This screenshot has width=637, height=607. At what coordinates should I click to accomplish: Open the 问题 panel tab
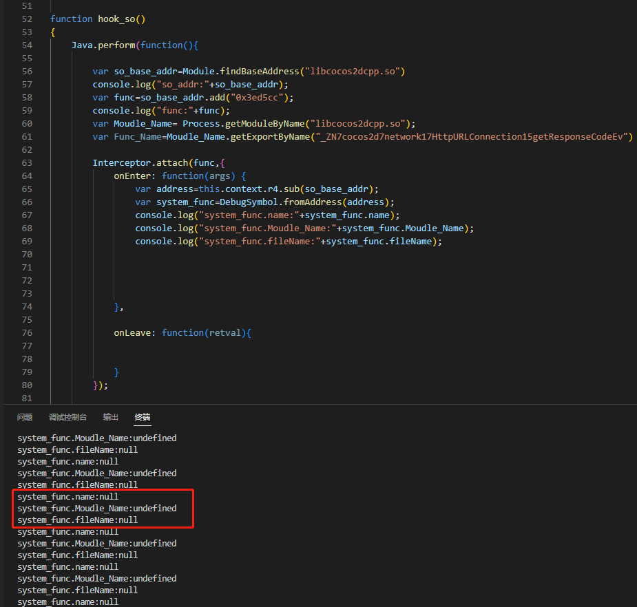25,417
